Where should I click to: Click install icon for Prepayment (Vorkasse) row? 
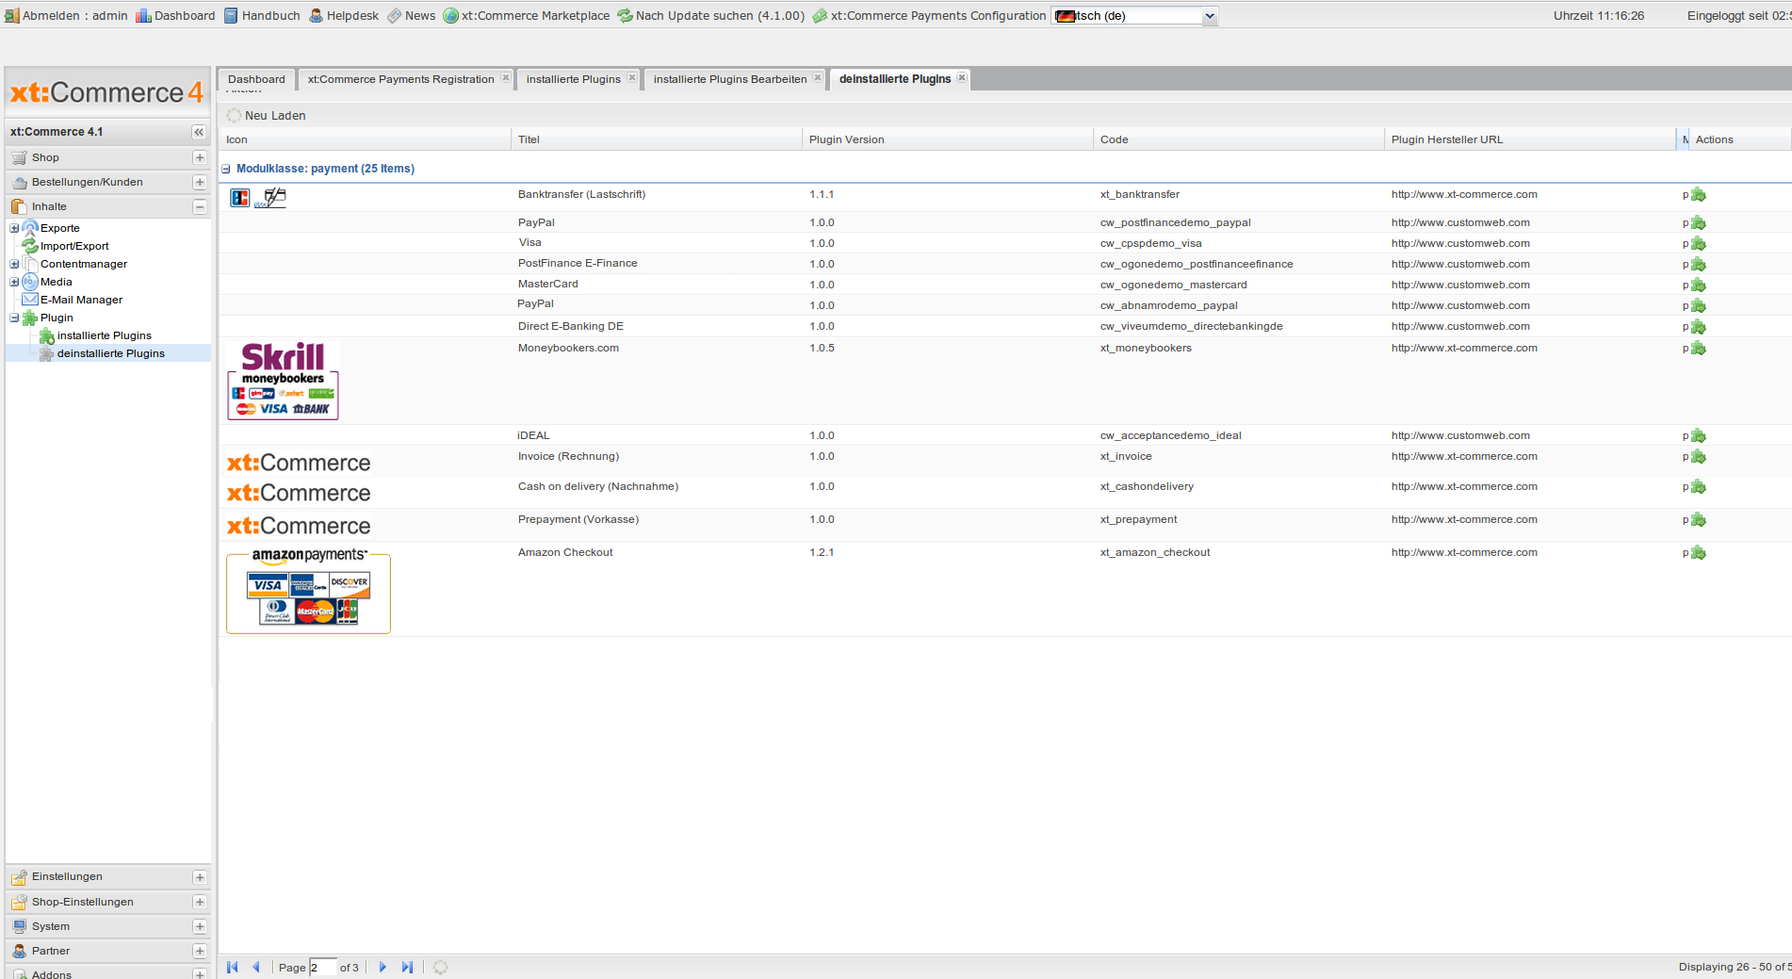1698,520
